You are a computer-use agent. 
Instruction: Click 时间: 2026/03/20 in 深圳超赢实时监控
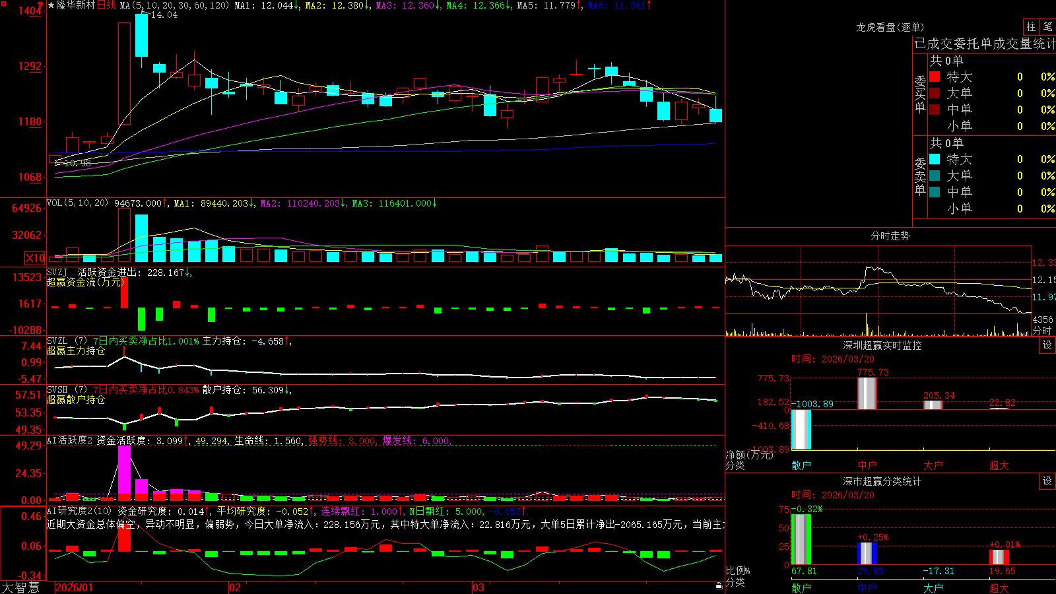coord(833,359)
